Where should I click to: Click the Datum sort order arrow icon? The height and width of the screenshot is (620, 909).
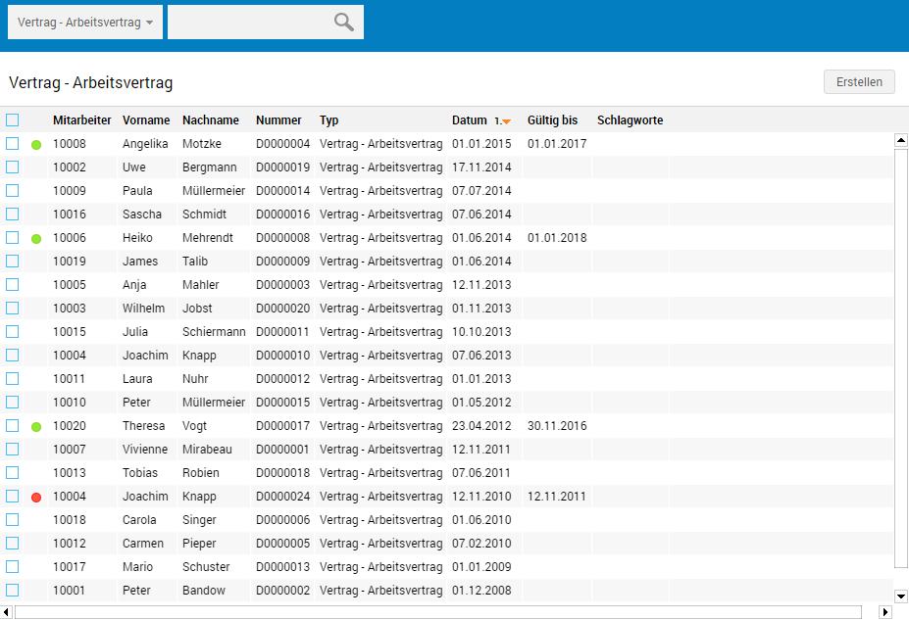coord(505,121)
